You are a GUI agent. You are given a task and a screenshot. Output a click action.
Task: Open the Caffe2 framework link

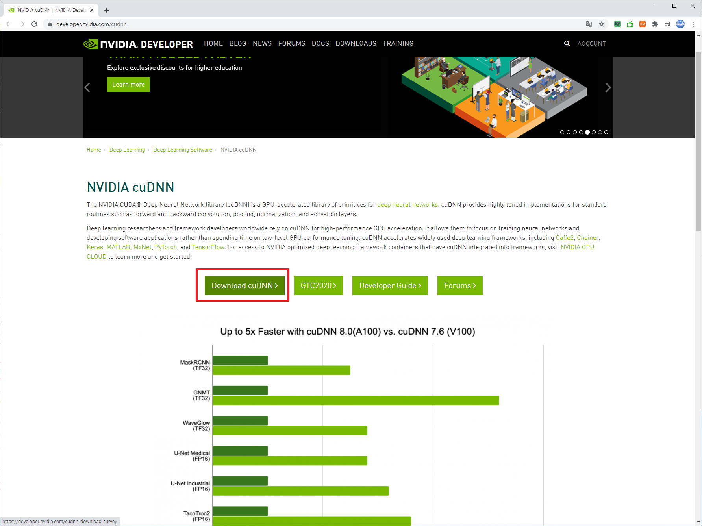[565, 238]
